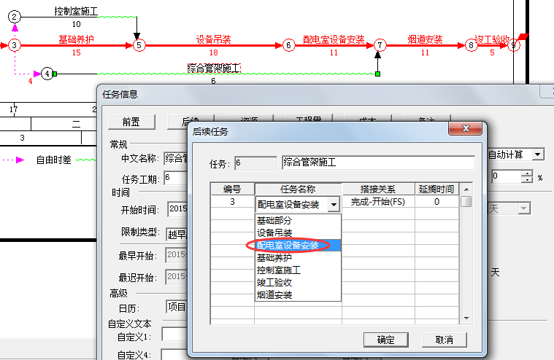Click node 4 circle before 综合管架施工

click(47, 74)
